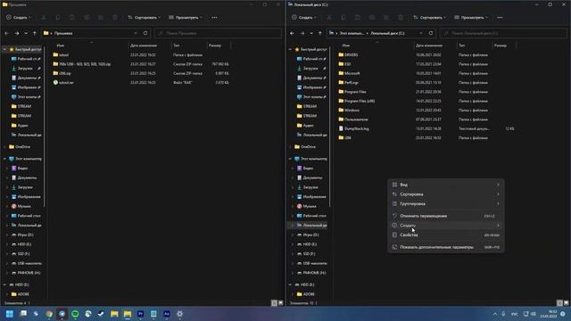Open Создать submenu in the context menu
The width and height of the screenshot is (571, 321).
(x=446, y=226)
